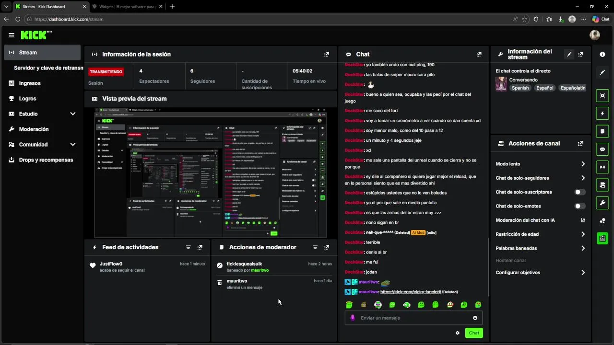Insert the headphones green emote
The height and width of the screenshot is (345, 614).
[x=407, y=305]
